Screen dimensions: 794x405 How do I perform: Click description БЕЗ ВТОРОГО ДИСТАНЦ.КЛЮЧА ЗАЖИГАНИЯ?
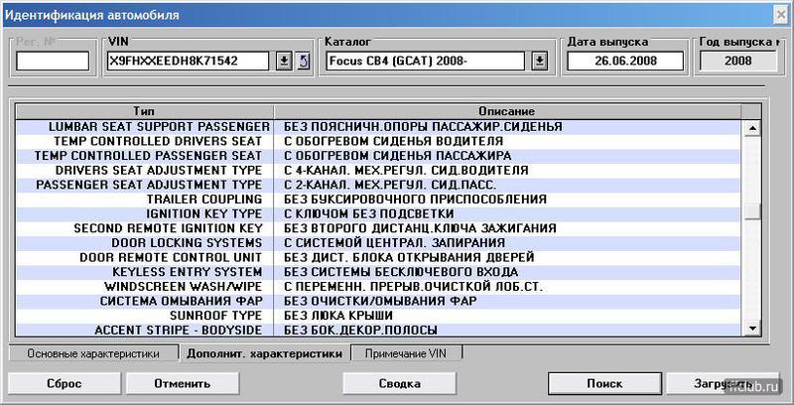coord(420,228)
